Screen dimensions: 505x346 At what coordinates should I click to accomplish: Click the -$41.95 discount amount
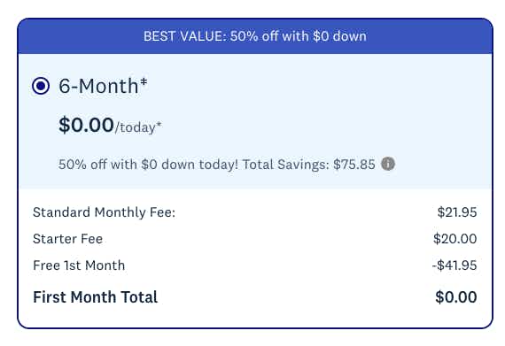pyautogui.click(x=454, y=265)
